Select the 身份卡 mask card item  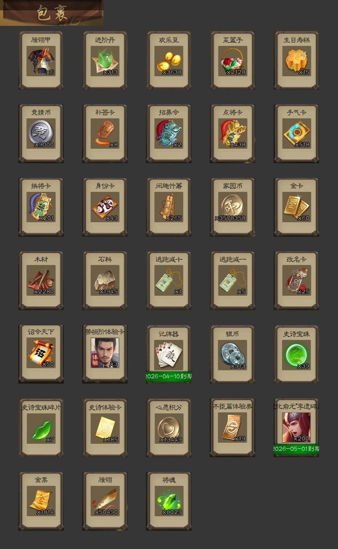pos(105,207)
